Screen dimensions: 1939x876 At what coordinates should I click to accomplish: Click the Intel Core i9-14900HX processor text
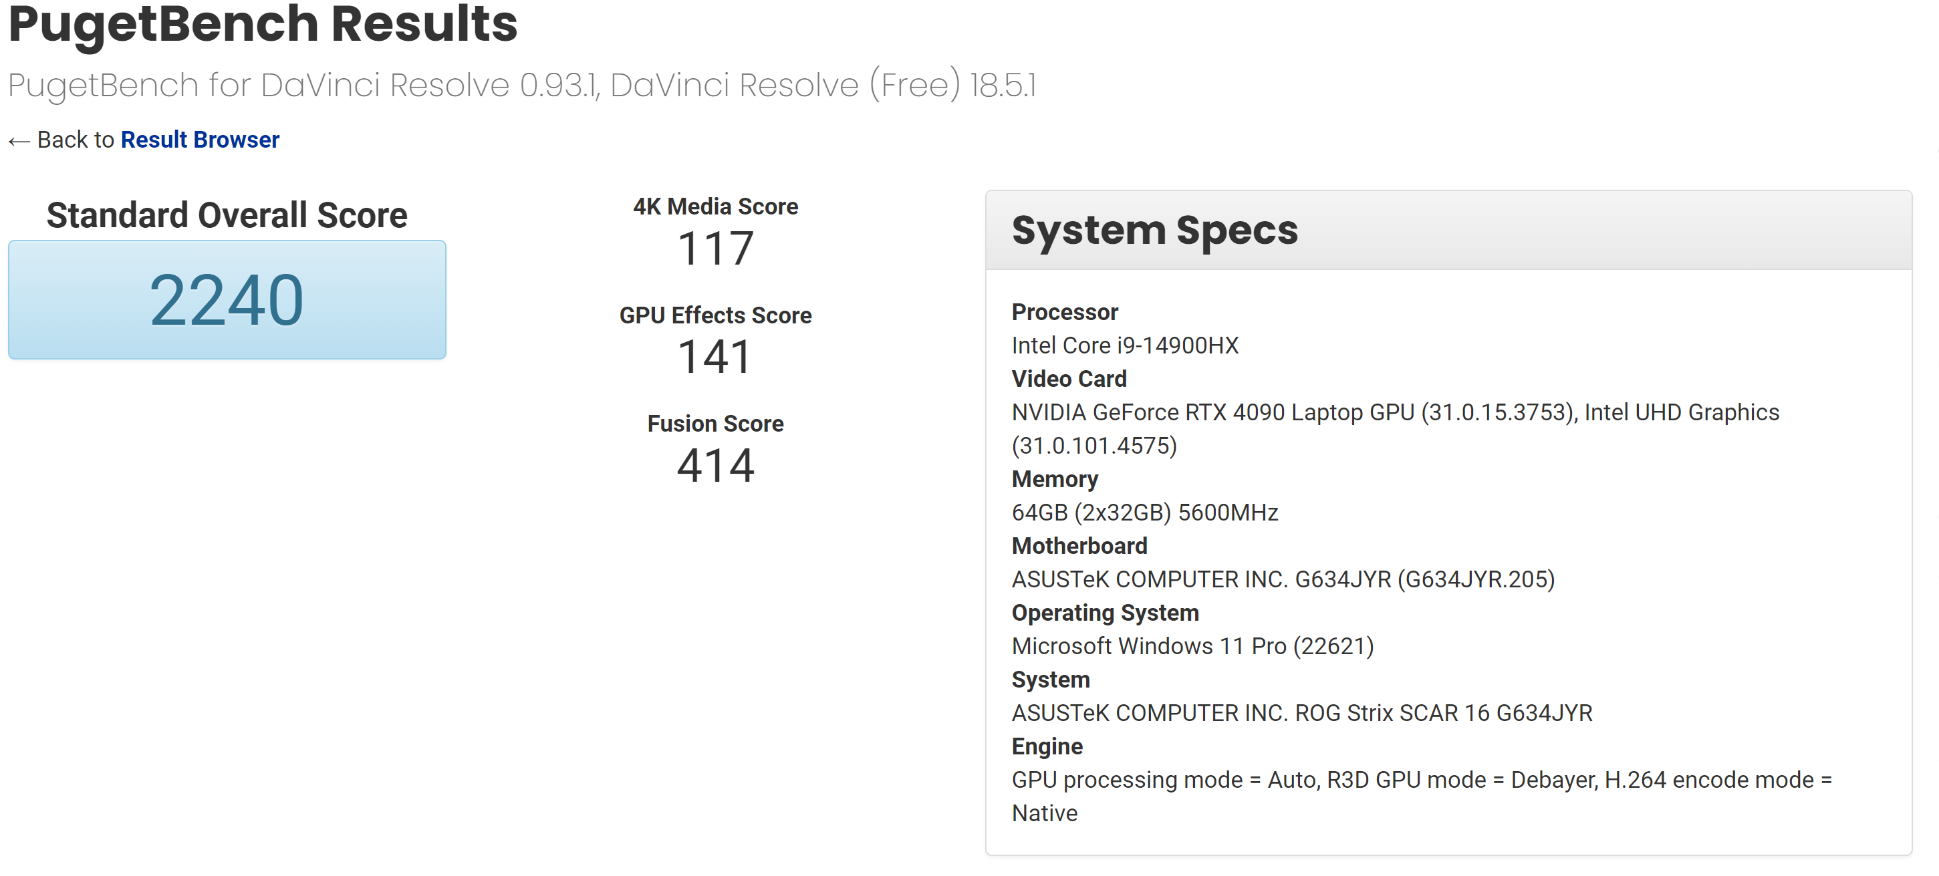pos(1124,345)
